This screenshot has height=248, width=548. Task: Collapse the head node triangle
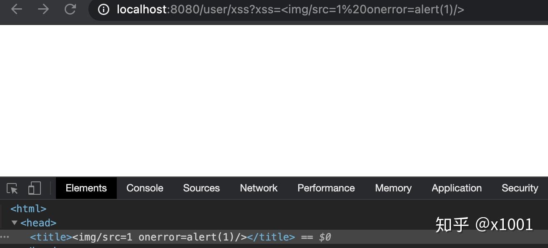[x=15, y=223]
